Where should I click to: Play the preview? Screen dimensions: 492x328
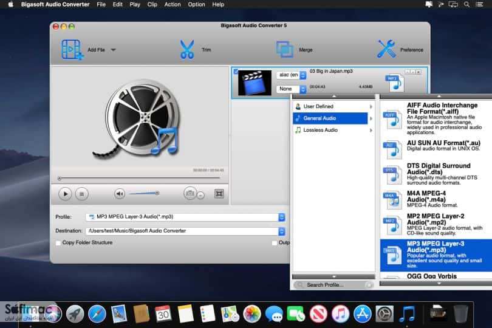(x=65, y=194)
